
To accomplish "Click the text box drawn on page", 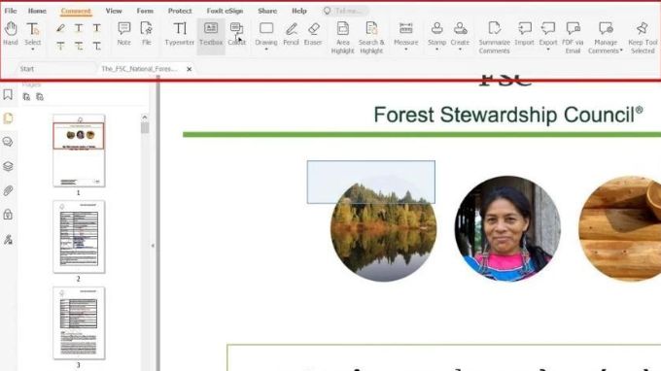I will [371, 182].
